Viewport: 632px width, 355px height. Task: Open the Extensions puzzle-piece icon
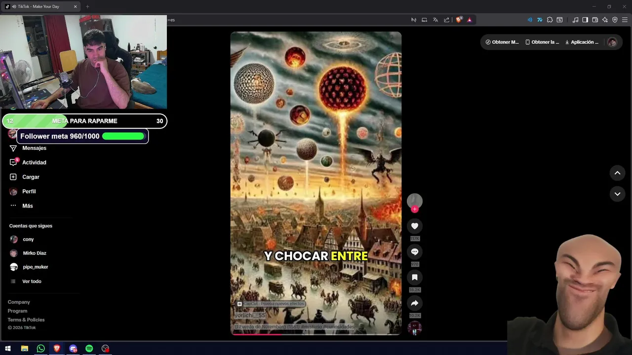[550, 20]
